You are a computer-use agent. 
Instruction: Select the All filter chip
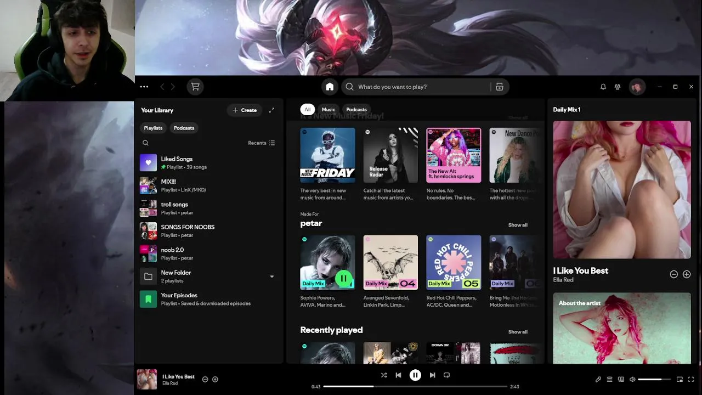[307, 109]
